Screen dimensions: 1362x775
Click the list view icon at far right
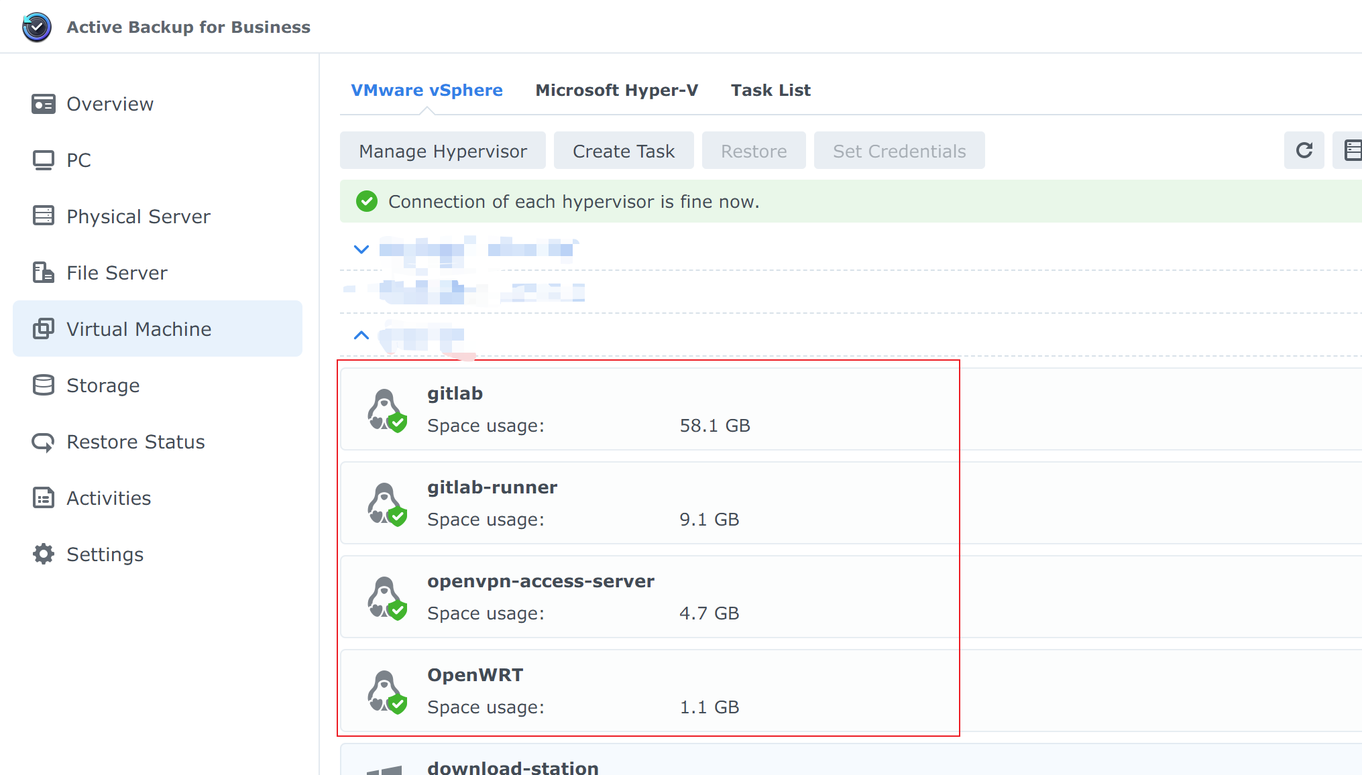point(1351,150)
